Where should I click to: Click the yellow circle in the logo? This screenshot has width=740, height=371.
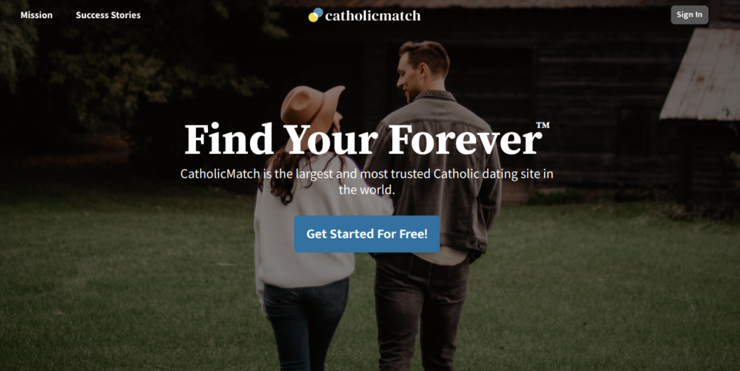point(313,17)
